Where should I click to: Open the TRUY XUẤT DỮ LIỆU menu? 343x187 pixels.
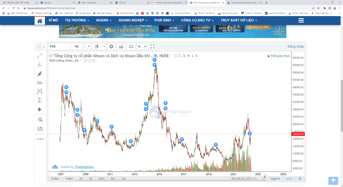239,20
